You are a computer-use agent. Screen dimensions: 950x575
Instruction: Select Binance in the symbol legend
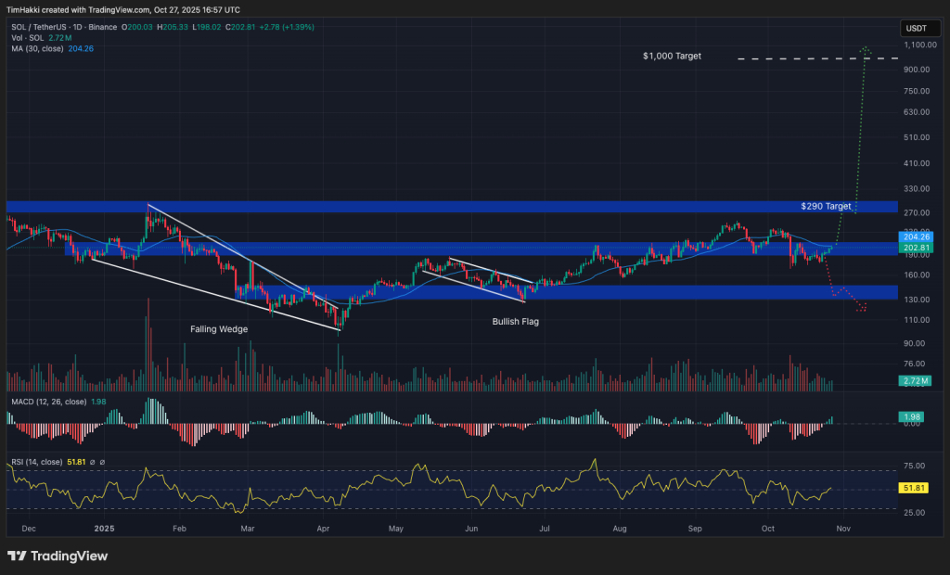click(x=100, y=27)
